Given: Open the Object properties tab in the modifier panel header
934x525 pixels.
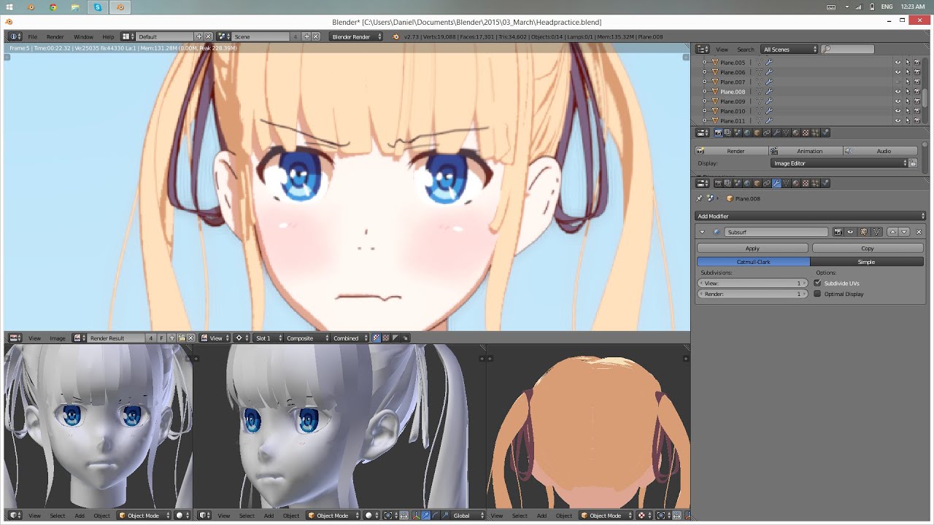Looking at the screenshot, I should point(757,183).
